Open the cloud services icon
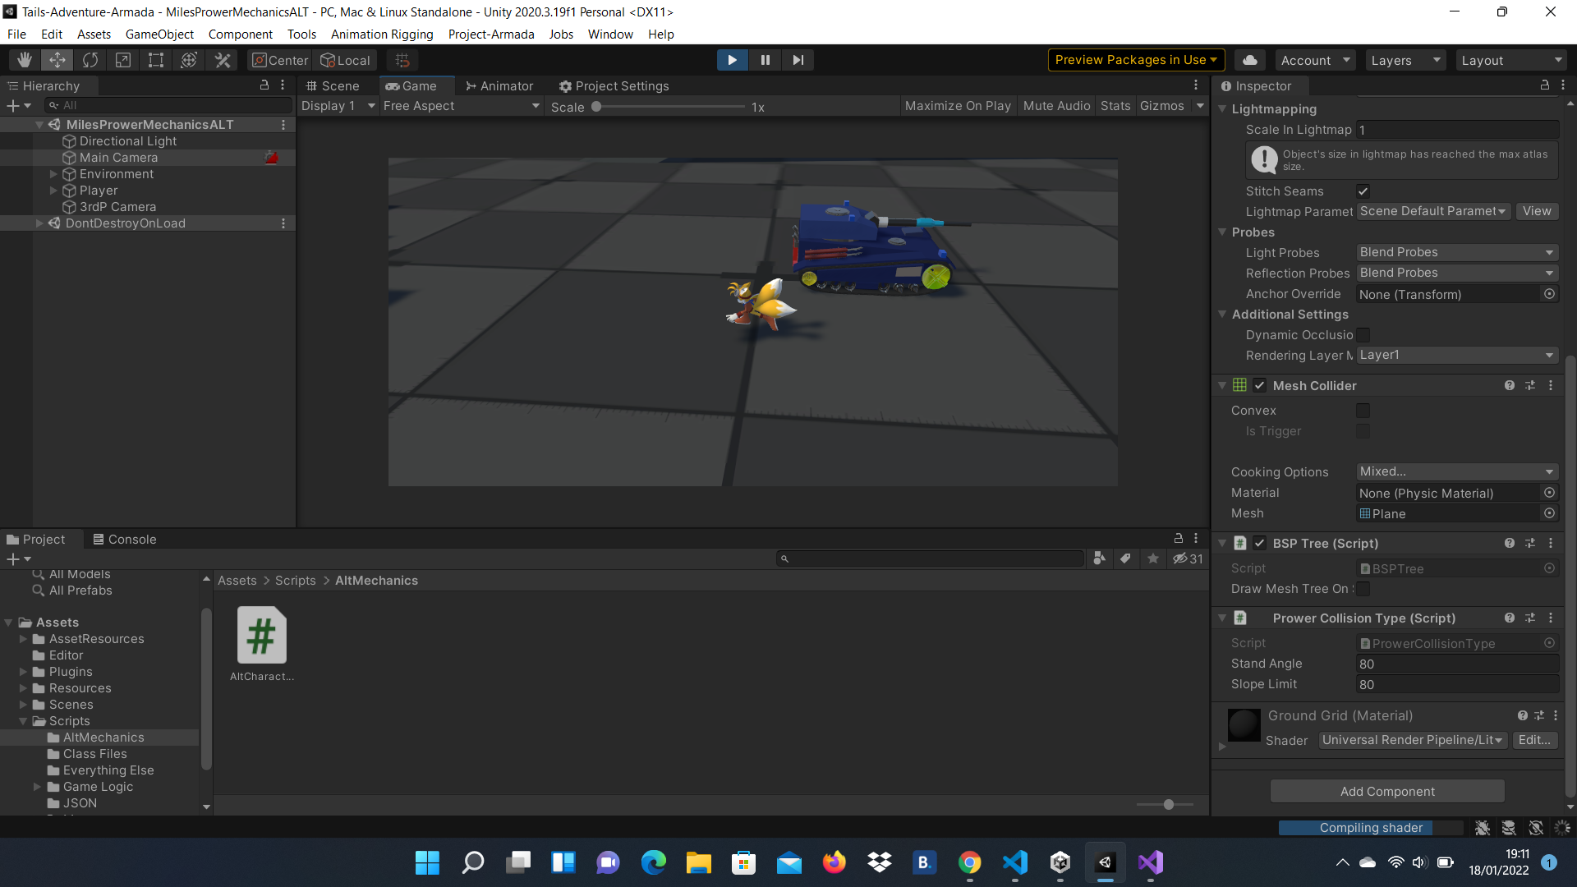1577x887 pixels. (x=1249, y=60)
